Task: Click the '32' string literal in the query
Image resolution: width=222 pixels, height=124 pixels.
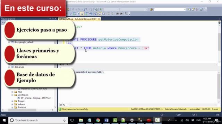Action: click(x=146, y=48)
